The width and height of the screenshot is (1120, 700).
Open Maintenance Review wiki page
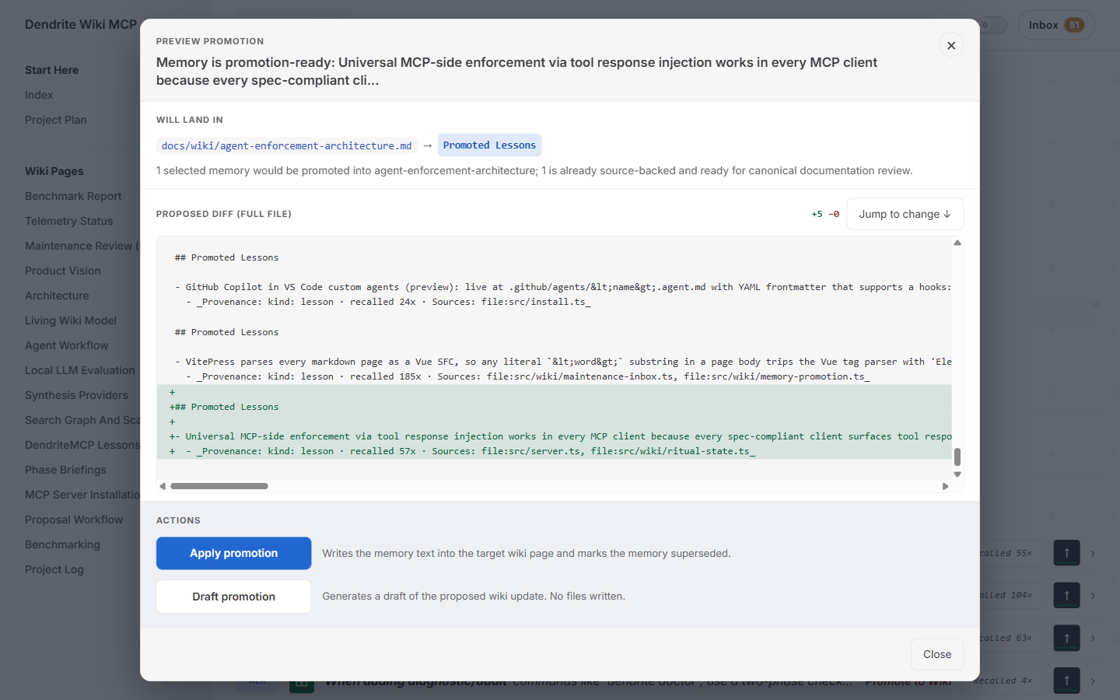tap(82, 246)
